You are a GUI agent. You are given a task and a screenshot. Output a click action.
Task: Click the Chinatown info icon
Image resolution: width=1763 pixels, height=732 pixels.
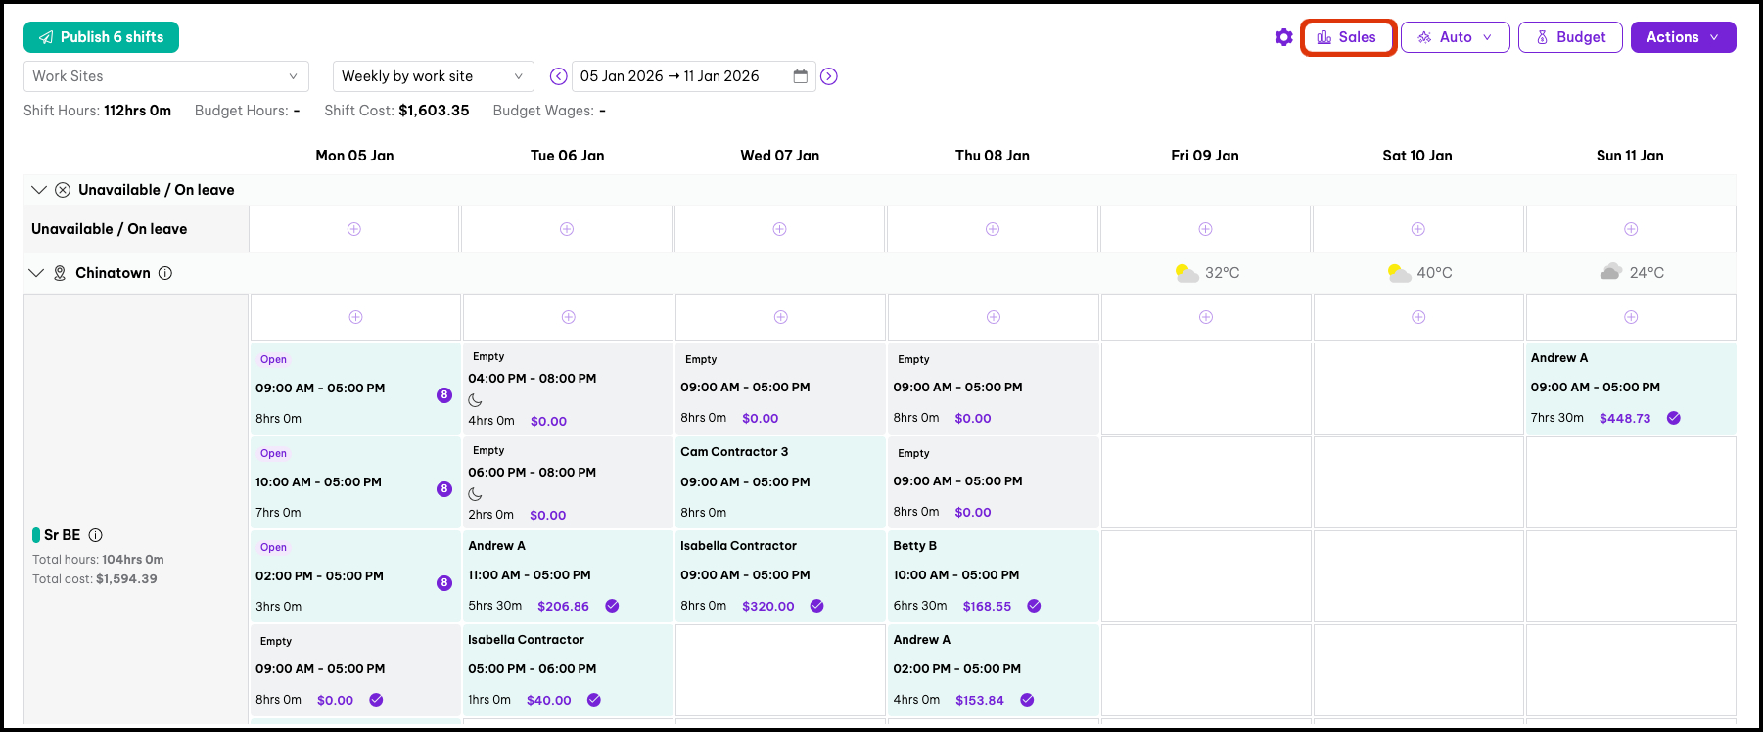pos(165,273)
